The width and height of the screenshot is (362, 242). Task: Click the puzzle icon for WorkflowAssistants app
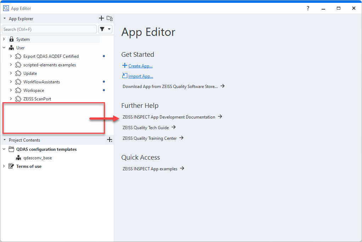pyautogui.click(x=18, y=82)
